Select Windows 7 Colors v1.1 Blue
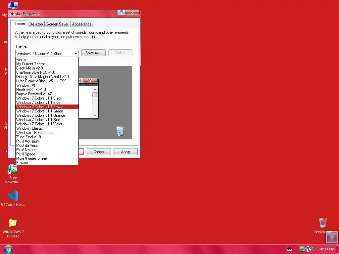Image resolution: width=339 pixels, height=254 pixels. tap(47, 103)
